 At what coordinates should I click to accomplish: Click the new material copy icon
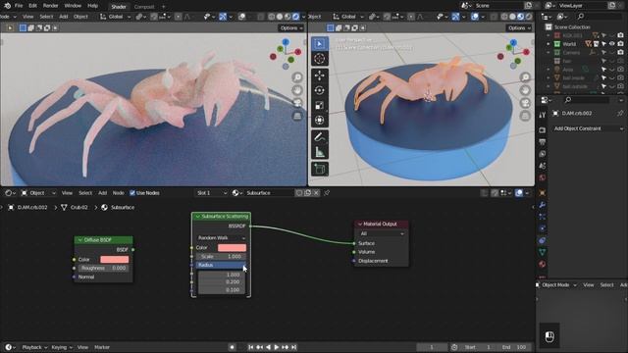pyautogui.click(x=307, y=193)
